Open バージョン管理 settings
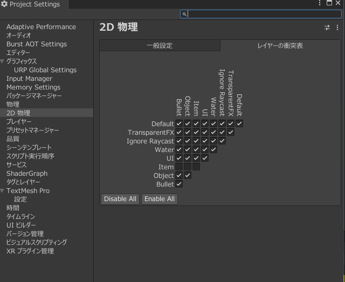This screenshot has width=345, height=282. point(25,234)
